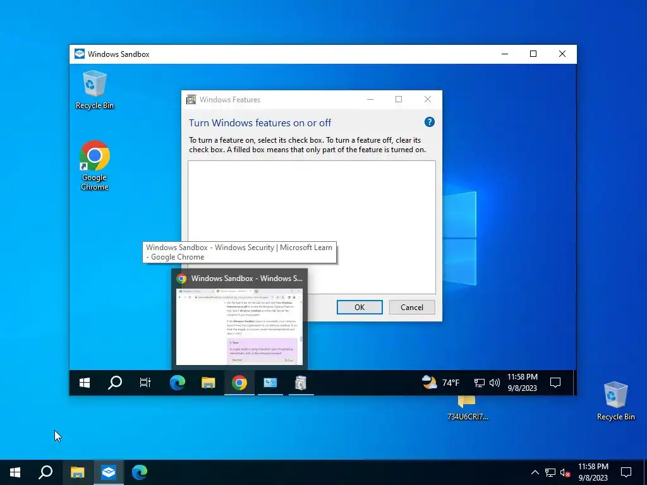Open the volume icon in Sandbox system tray
This screenshot has width=647, height=485.
pyautogui.click(x=494, y=383)
